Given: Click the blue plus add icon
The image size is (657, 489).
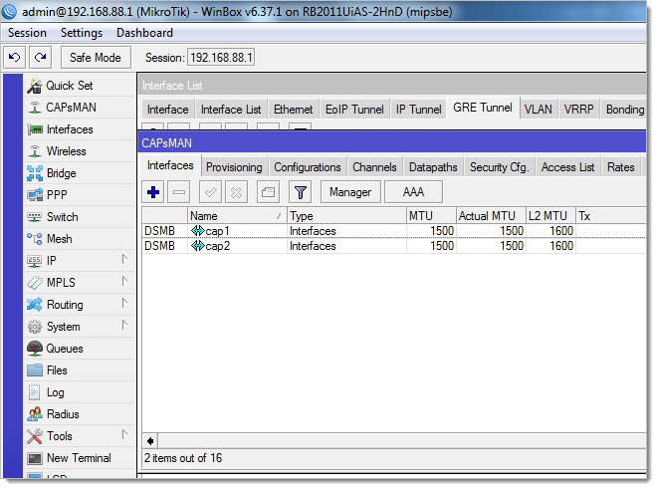Looking at the screenshot, I should (153, 192).
